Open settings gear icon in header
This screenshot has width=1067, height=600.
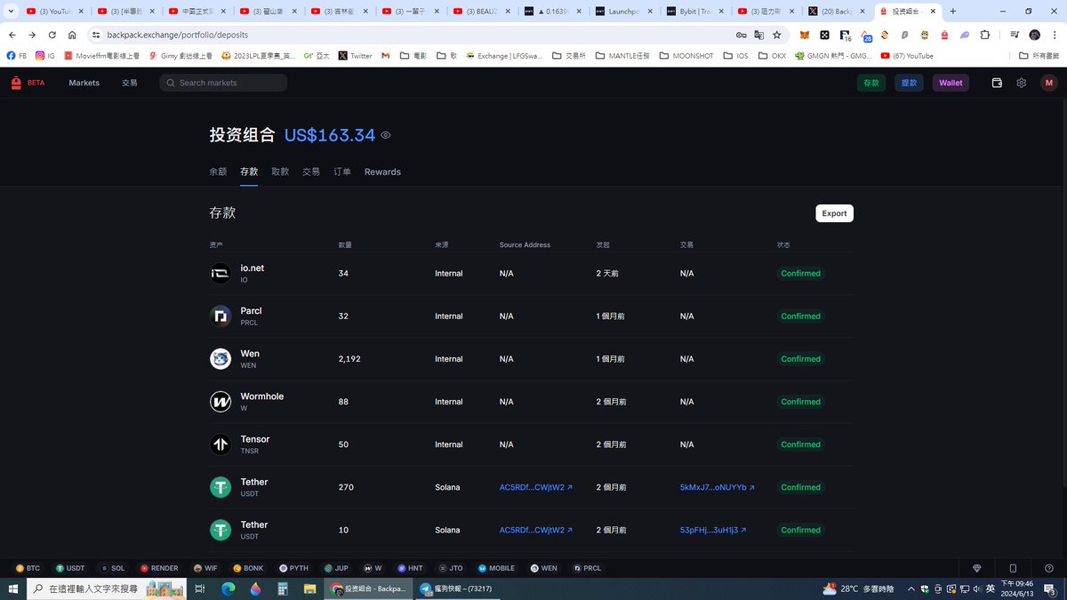1022,83
